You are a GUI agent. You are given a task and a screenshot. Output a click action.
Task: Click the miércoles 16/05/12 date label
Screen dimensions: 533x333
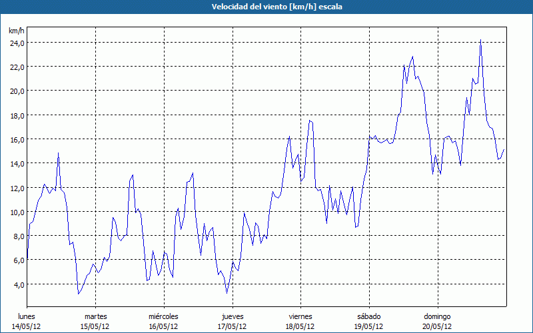point(163,321)
